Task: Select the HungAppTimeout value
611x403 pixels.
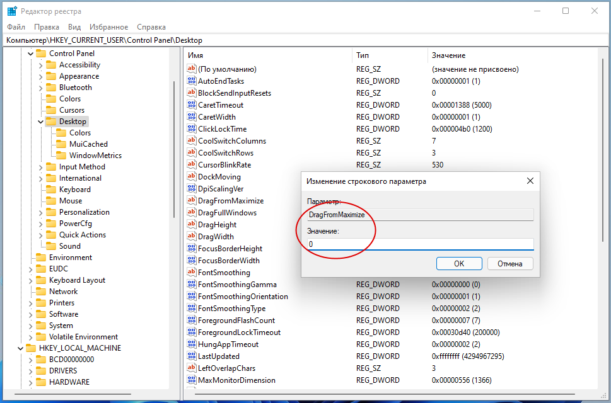Action: point(228,344)
